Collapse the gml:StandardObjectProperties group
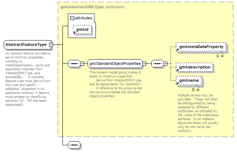Image resolution: width=237 pixels, height=152 pixels. coord(144,64)
